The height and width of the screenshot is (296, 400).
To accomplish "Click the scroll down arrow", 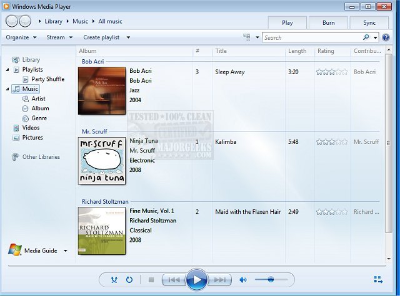I will point(389,259).
